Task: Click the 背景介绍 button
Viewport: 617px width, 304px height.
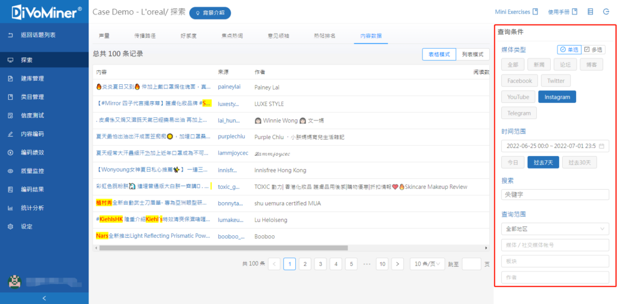Action: pyautogui.click(x=210, y=13)
